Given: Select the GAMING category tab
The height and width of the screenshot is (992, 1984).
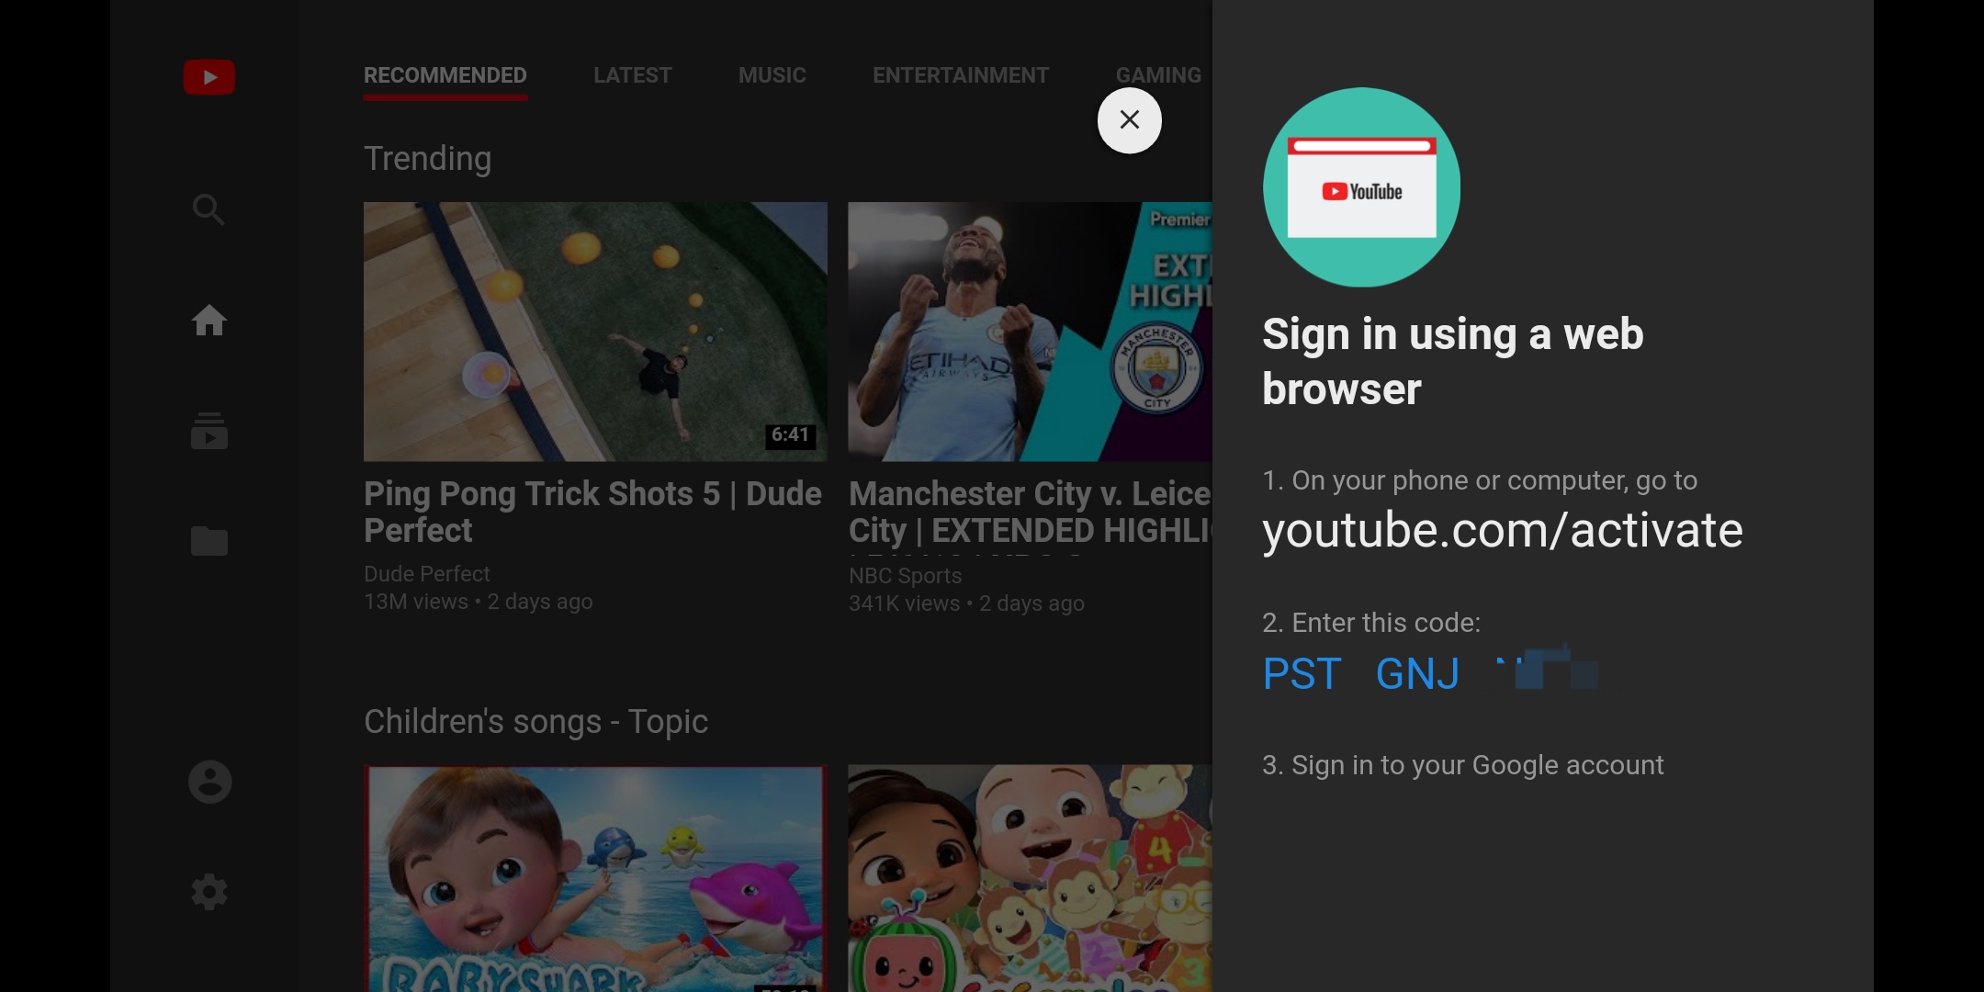Looking at the screenshot, I should pyautogui.click(x=1157, y=74).
